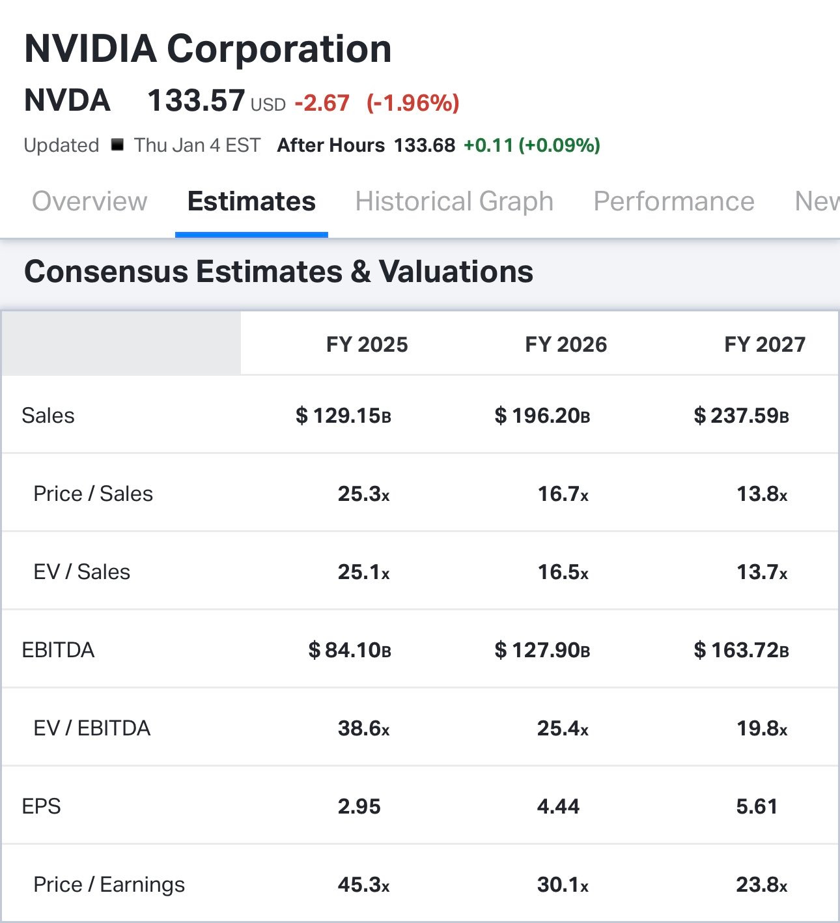Viewport: 840px width, 923px height.
Task: Click the After Hours price 133.68
Action: point(424,145)
